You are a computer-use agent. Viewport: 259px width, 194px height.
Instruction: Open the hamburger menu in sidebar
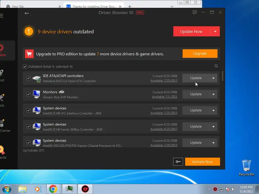tap(2, 16)
